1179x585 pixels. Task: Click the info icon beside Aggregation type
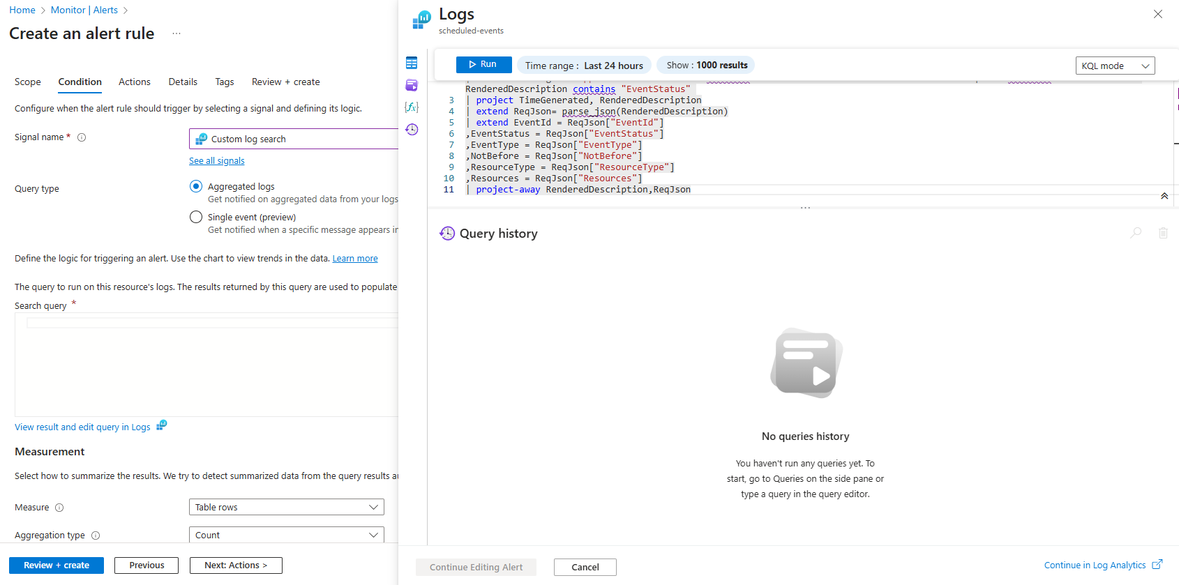coord(96,535)
